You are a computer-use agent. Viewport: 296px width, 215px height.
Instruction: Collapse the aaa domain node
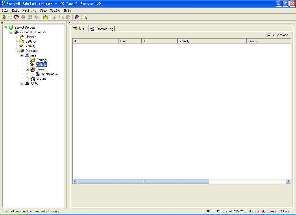(22, 55)
